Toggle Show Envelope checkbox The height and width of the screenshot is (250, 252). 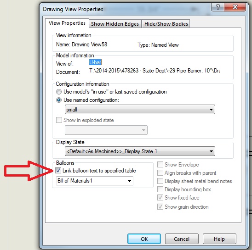click(160, 165)
